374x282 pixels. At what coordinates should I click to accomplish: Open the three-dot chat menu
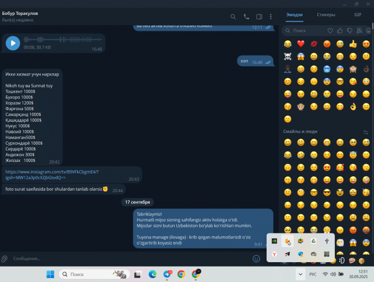pos(270,17)
